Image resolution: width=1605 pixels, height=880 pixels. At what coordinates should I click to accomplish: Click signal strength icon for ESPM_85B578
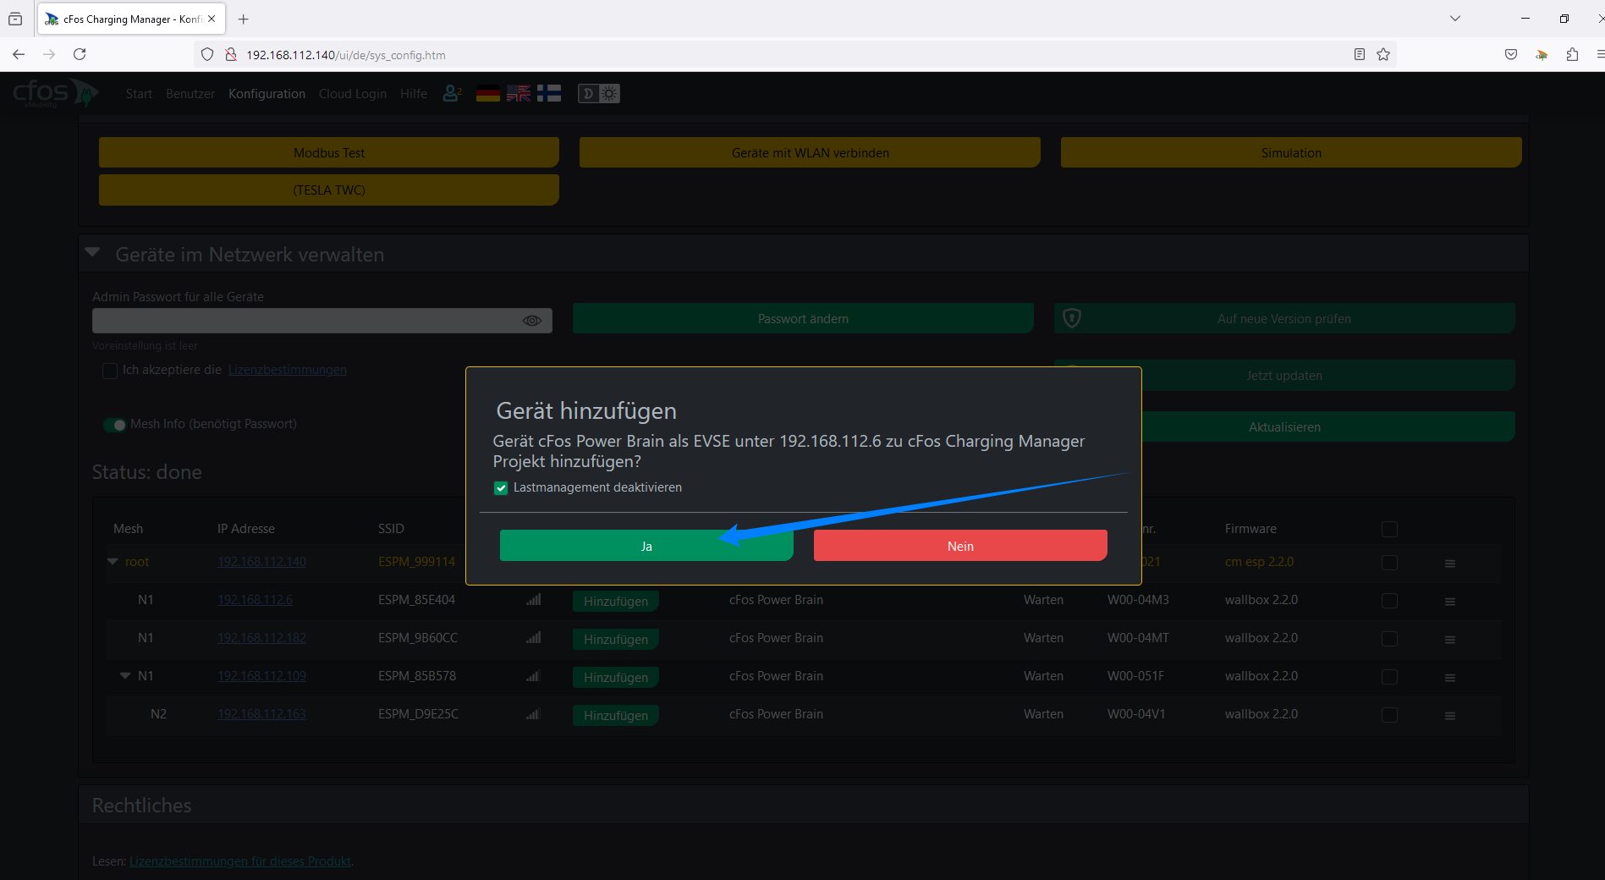[x=534, y=675]
